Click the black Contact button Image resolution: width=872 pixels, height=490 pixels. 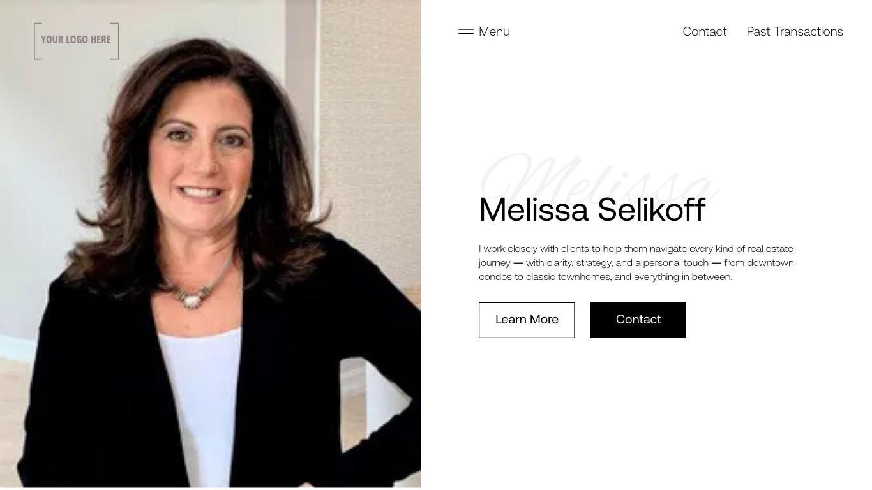638,320
